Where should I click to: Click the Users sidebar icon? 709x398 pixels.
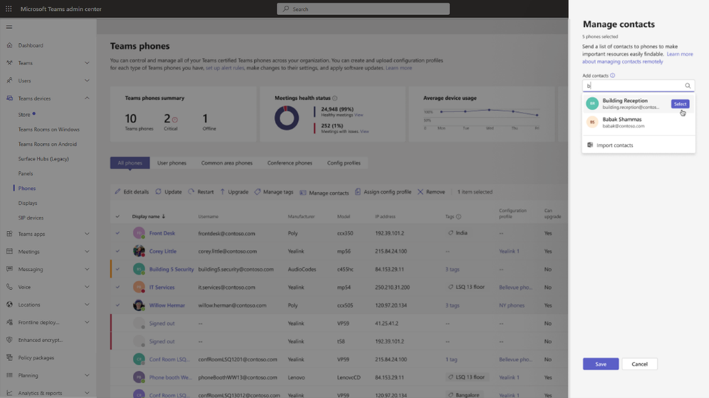coord(9,80)
